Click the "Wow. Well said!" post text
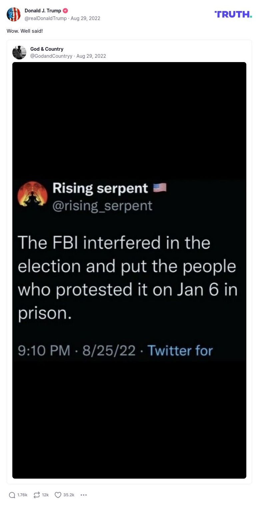 coord(25,31)
